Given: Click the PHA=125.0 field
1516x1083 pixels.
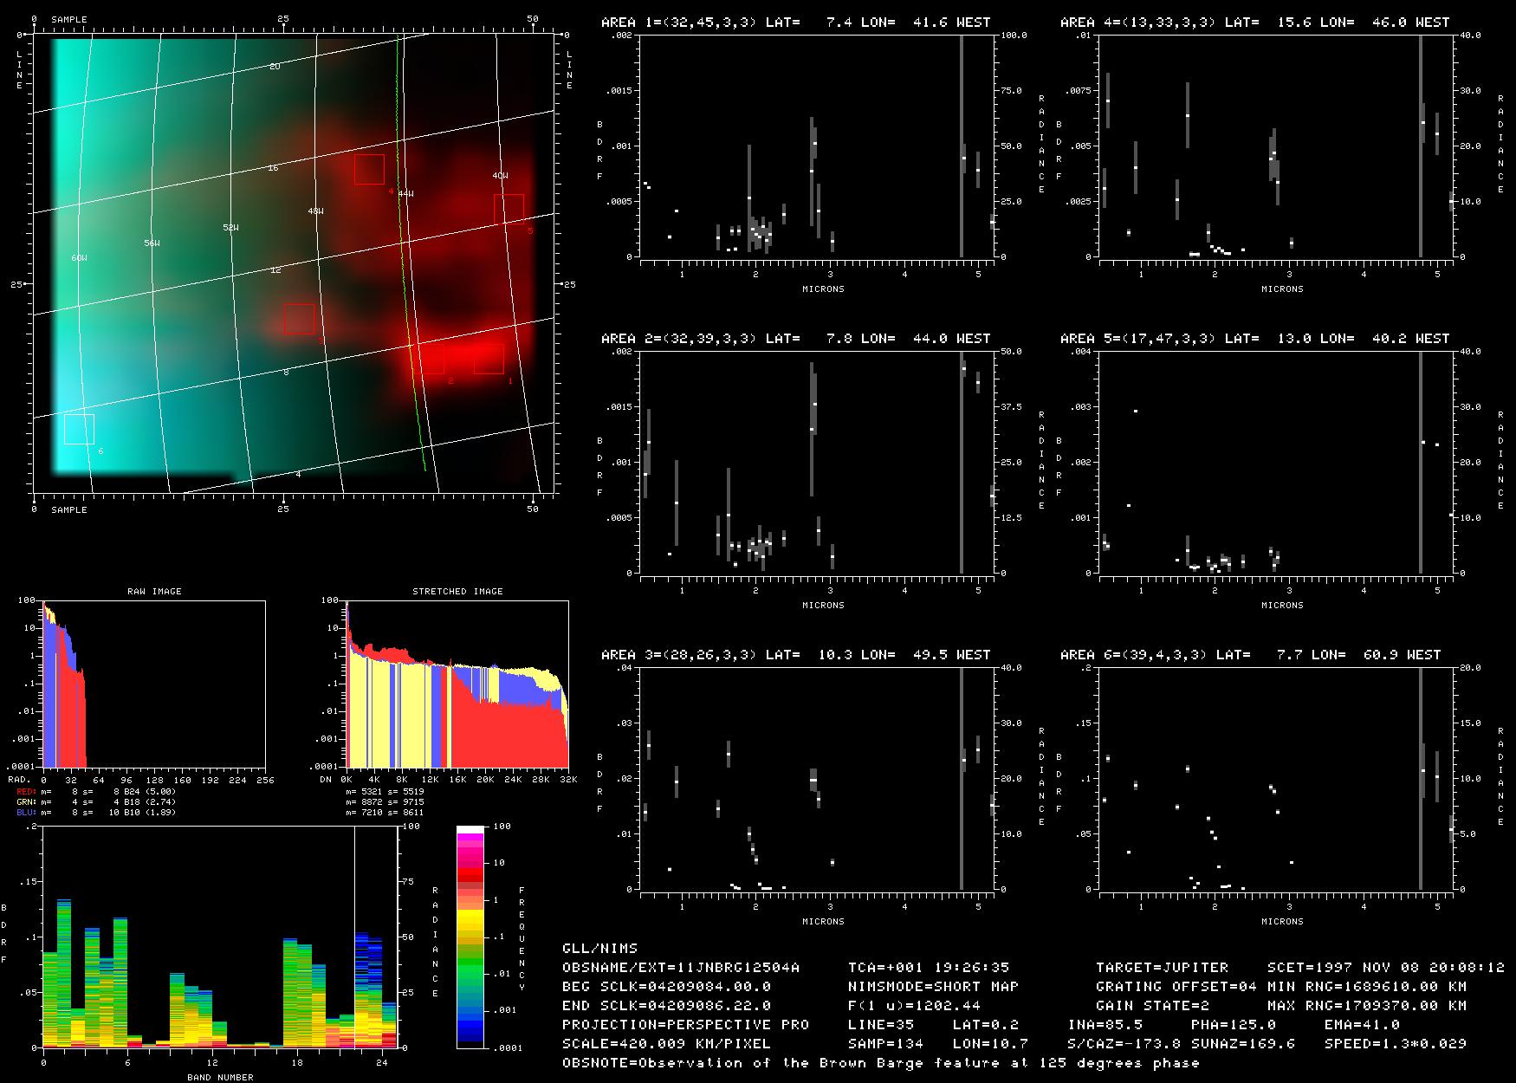Looking at the screenshot, I should [x=1233, y=1025].
